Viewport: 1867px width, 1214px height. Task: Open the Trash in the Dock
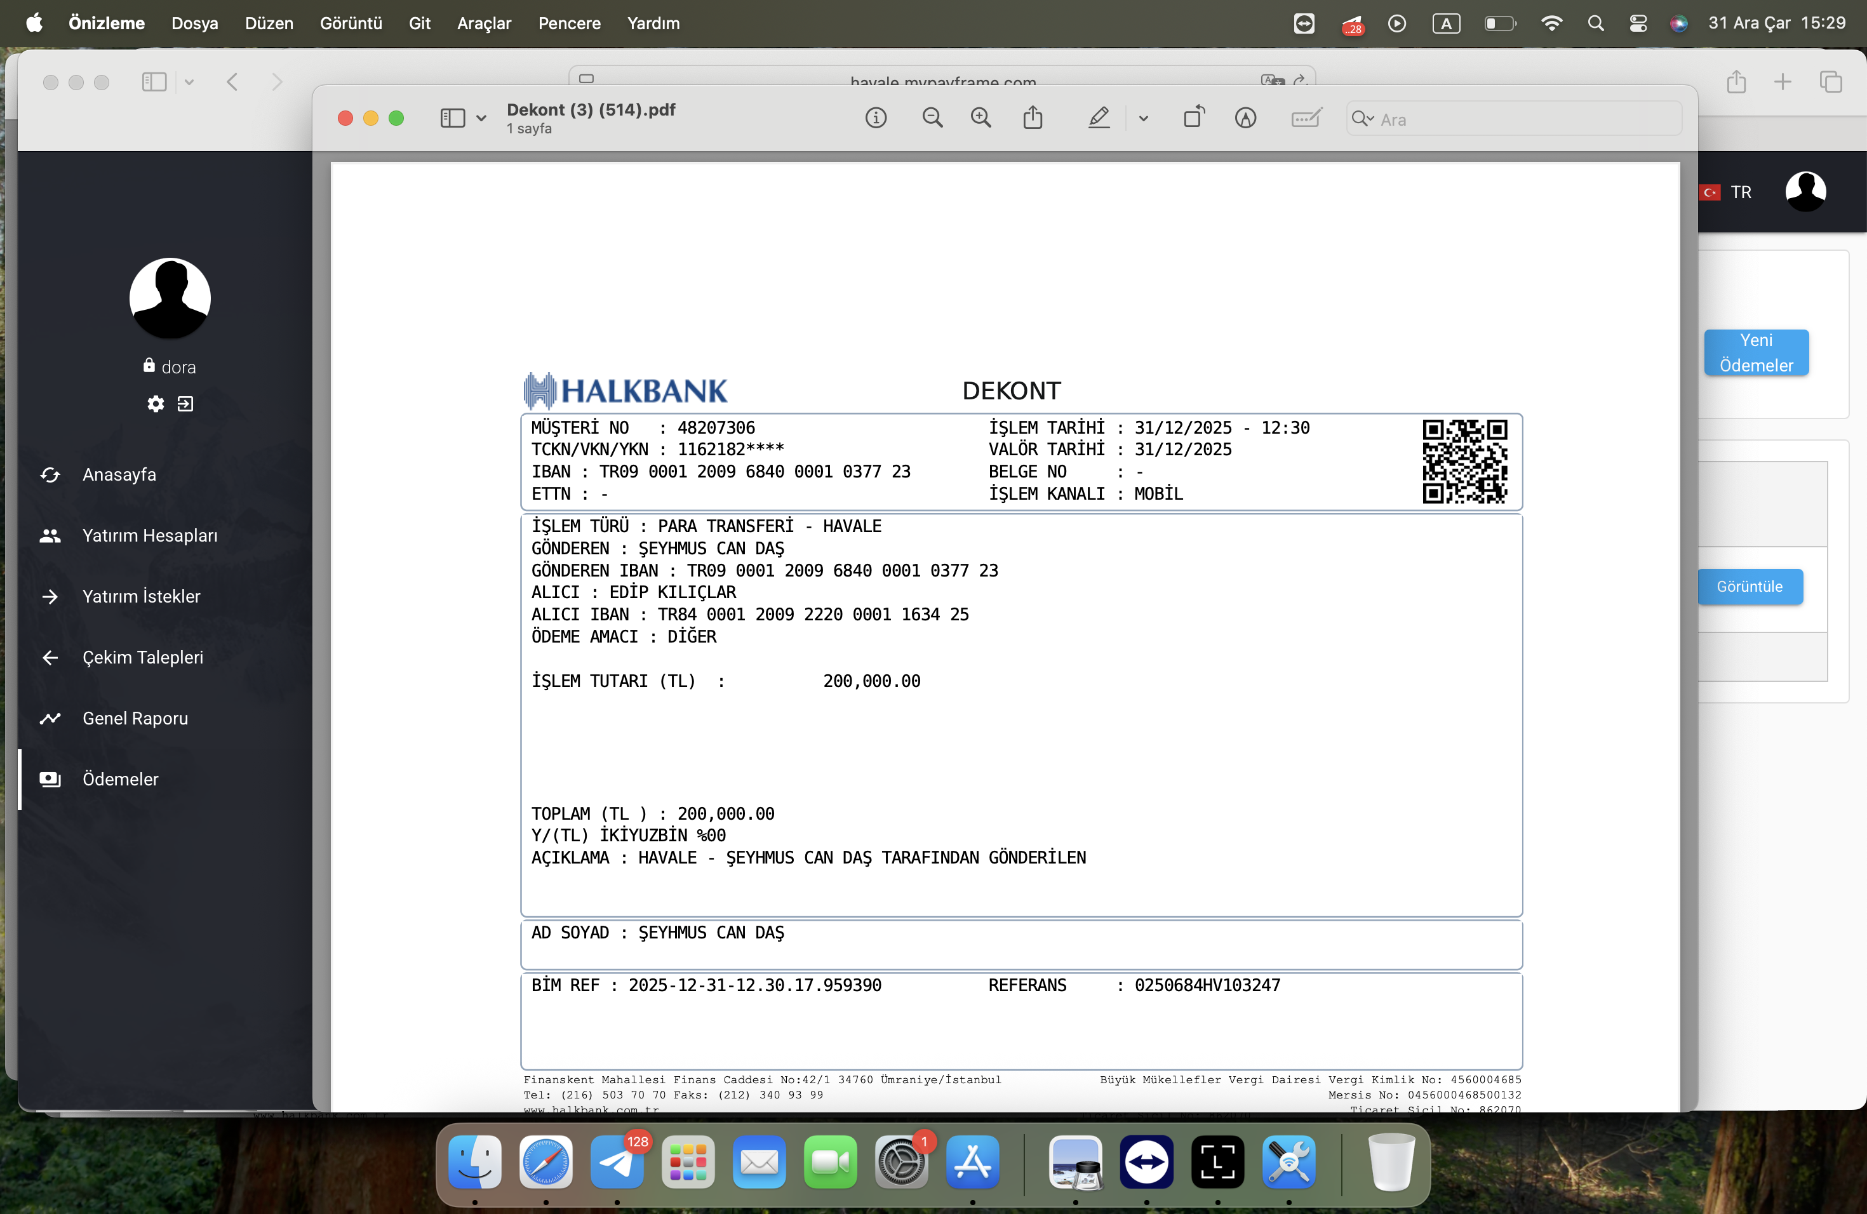point(1391,1161)
